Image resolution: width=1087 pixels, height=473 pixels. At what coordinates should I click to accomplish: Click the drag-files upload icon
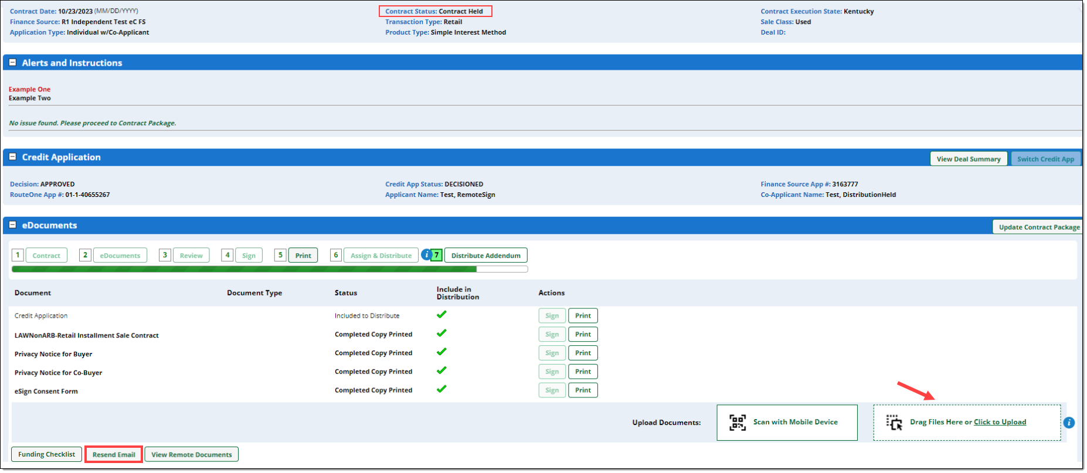pos(894,423)
